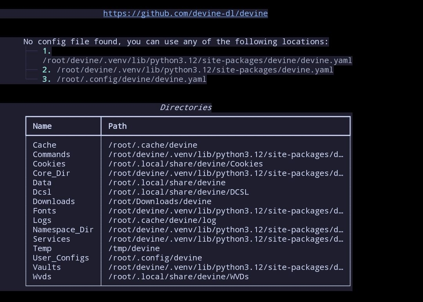Click the Path column header

pyautogui.click(x=117, y=126)
